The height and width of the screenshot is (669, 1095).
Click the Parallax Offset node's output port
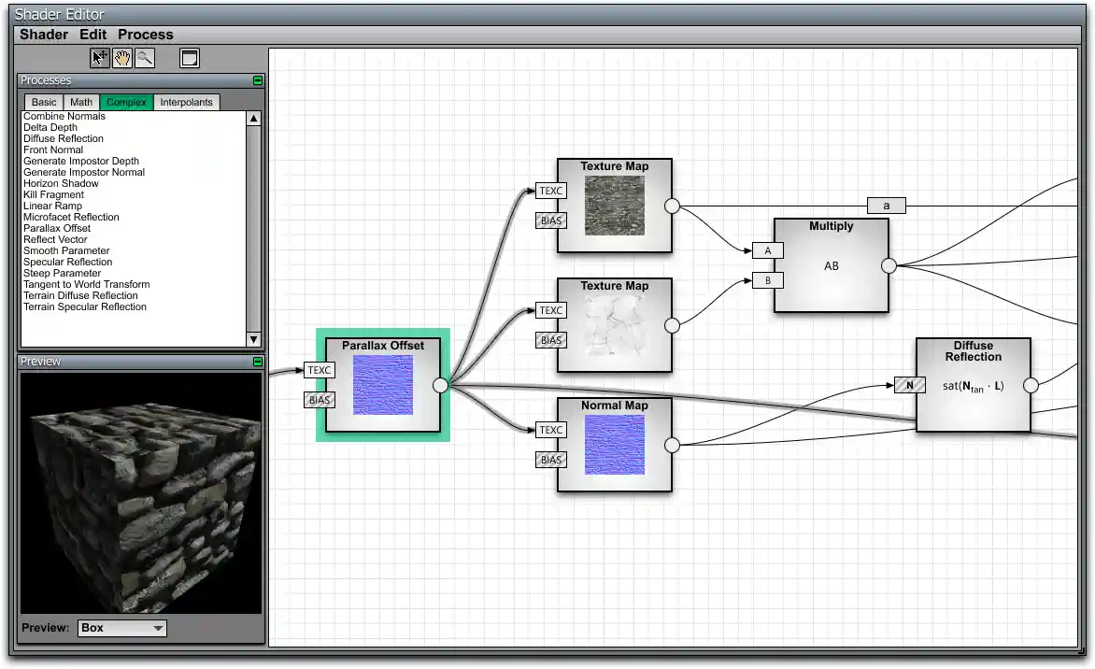coord(441,386)
